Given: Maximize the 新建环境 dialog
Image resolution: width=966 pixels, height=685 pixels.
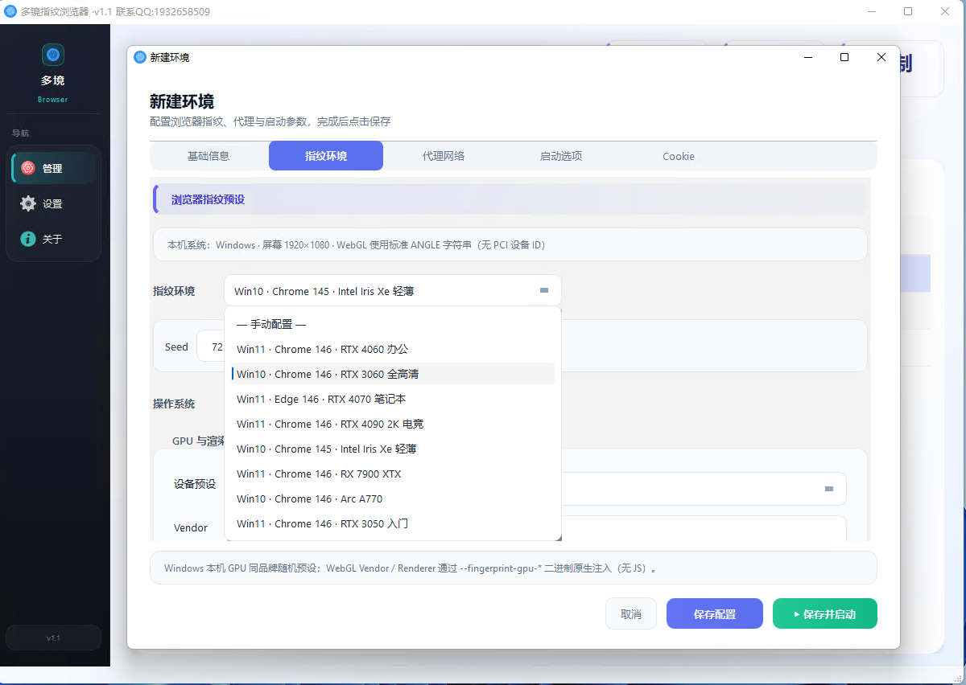Looking at the screenshot, I should (844, 57).
